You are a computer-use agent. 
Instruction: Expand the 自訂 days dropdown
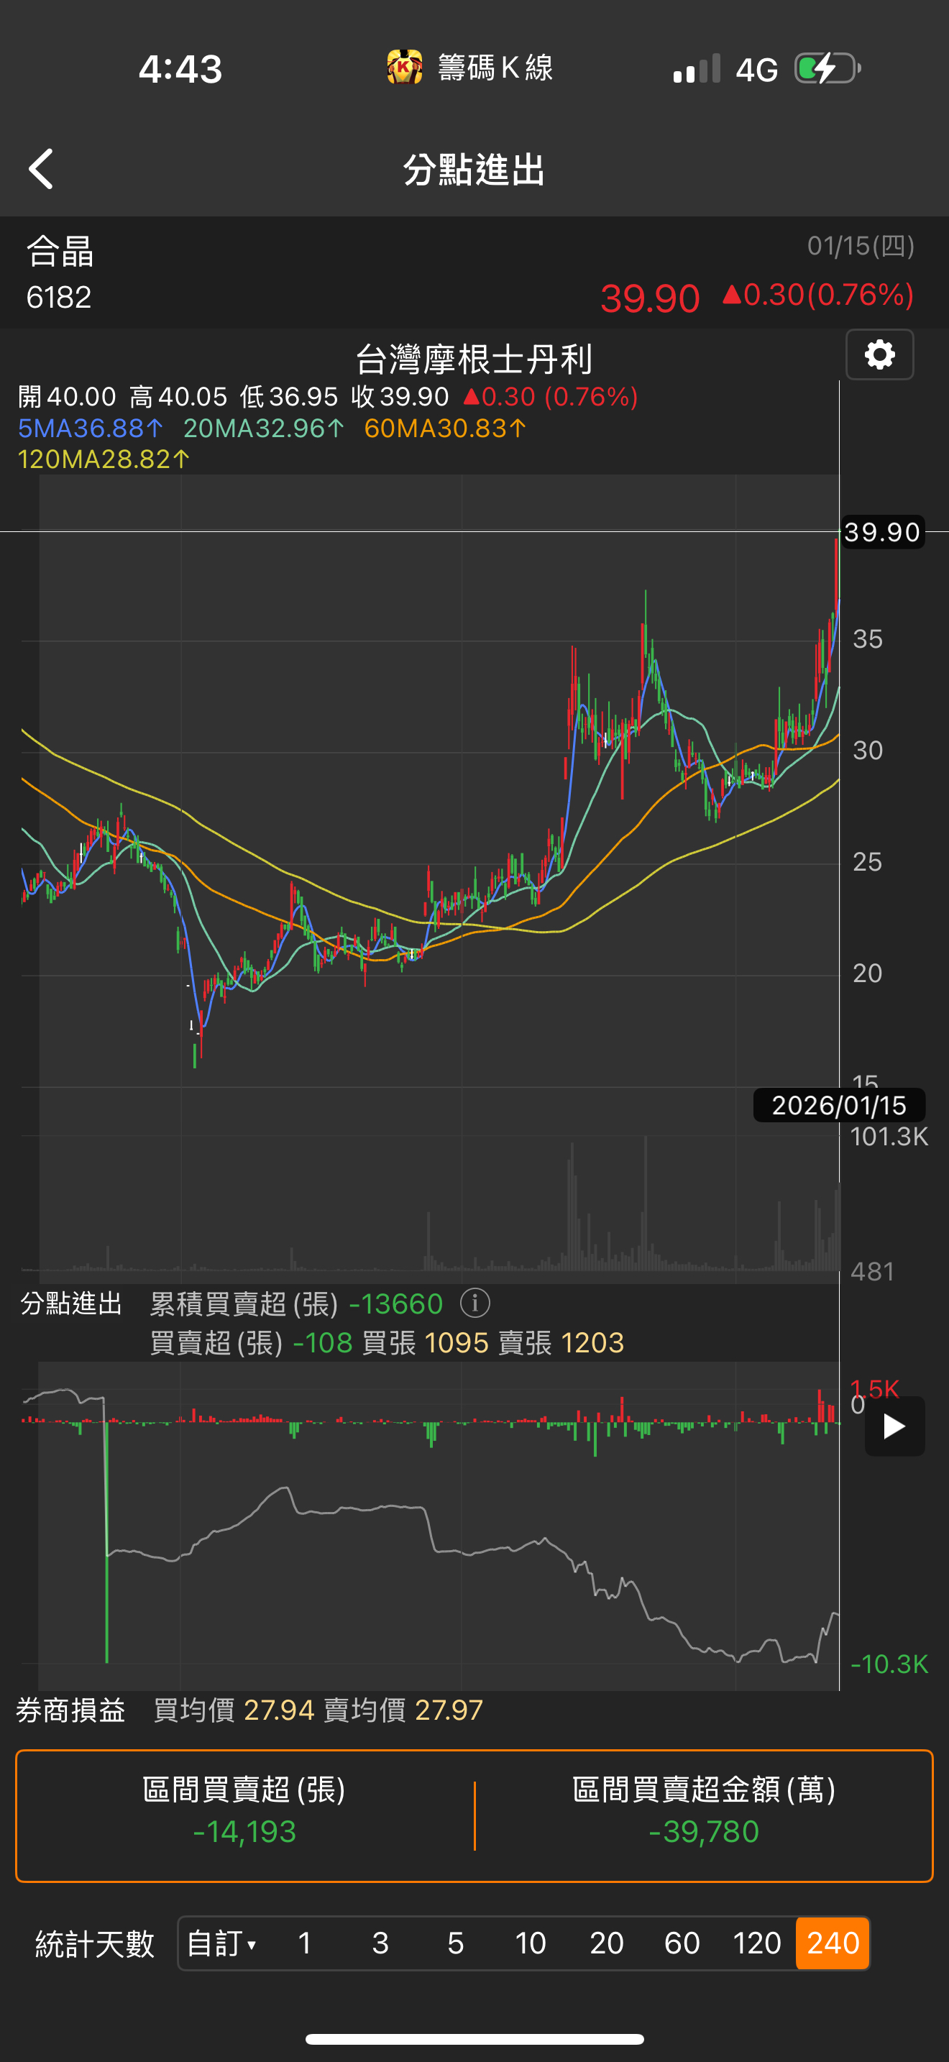pyautogui.click(x=221, y=1943)
